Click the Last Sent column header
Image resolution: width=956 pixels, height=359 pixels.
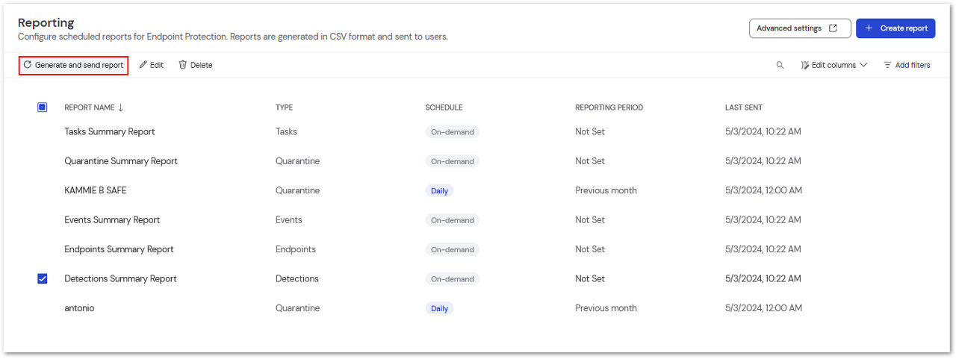coord(743,107)
